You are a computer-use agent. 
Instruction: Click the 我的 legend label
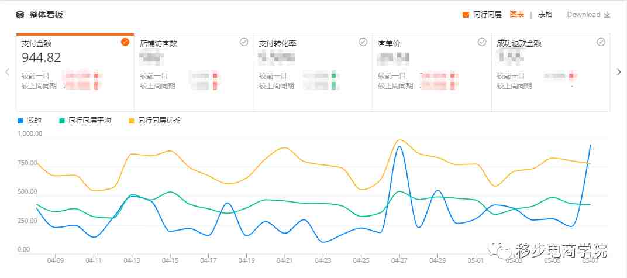coord(35,121)
